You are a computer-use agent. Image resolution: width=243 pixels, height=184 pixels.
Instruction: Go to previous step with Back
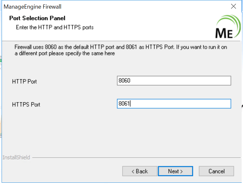140,171
